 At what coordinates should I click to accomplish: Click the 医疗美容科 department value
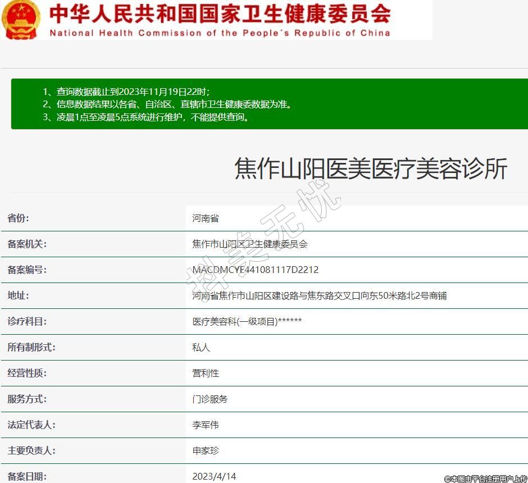[247, 321]
